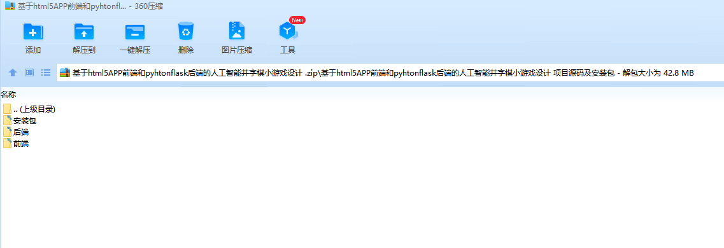Click the 一键解压 label text

135,50
